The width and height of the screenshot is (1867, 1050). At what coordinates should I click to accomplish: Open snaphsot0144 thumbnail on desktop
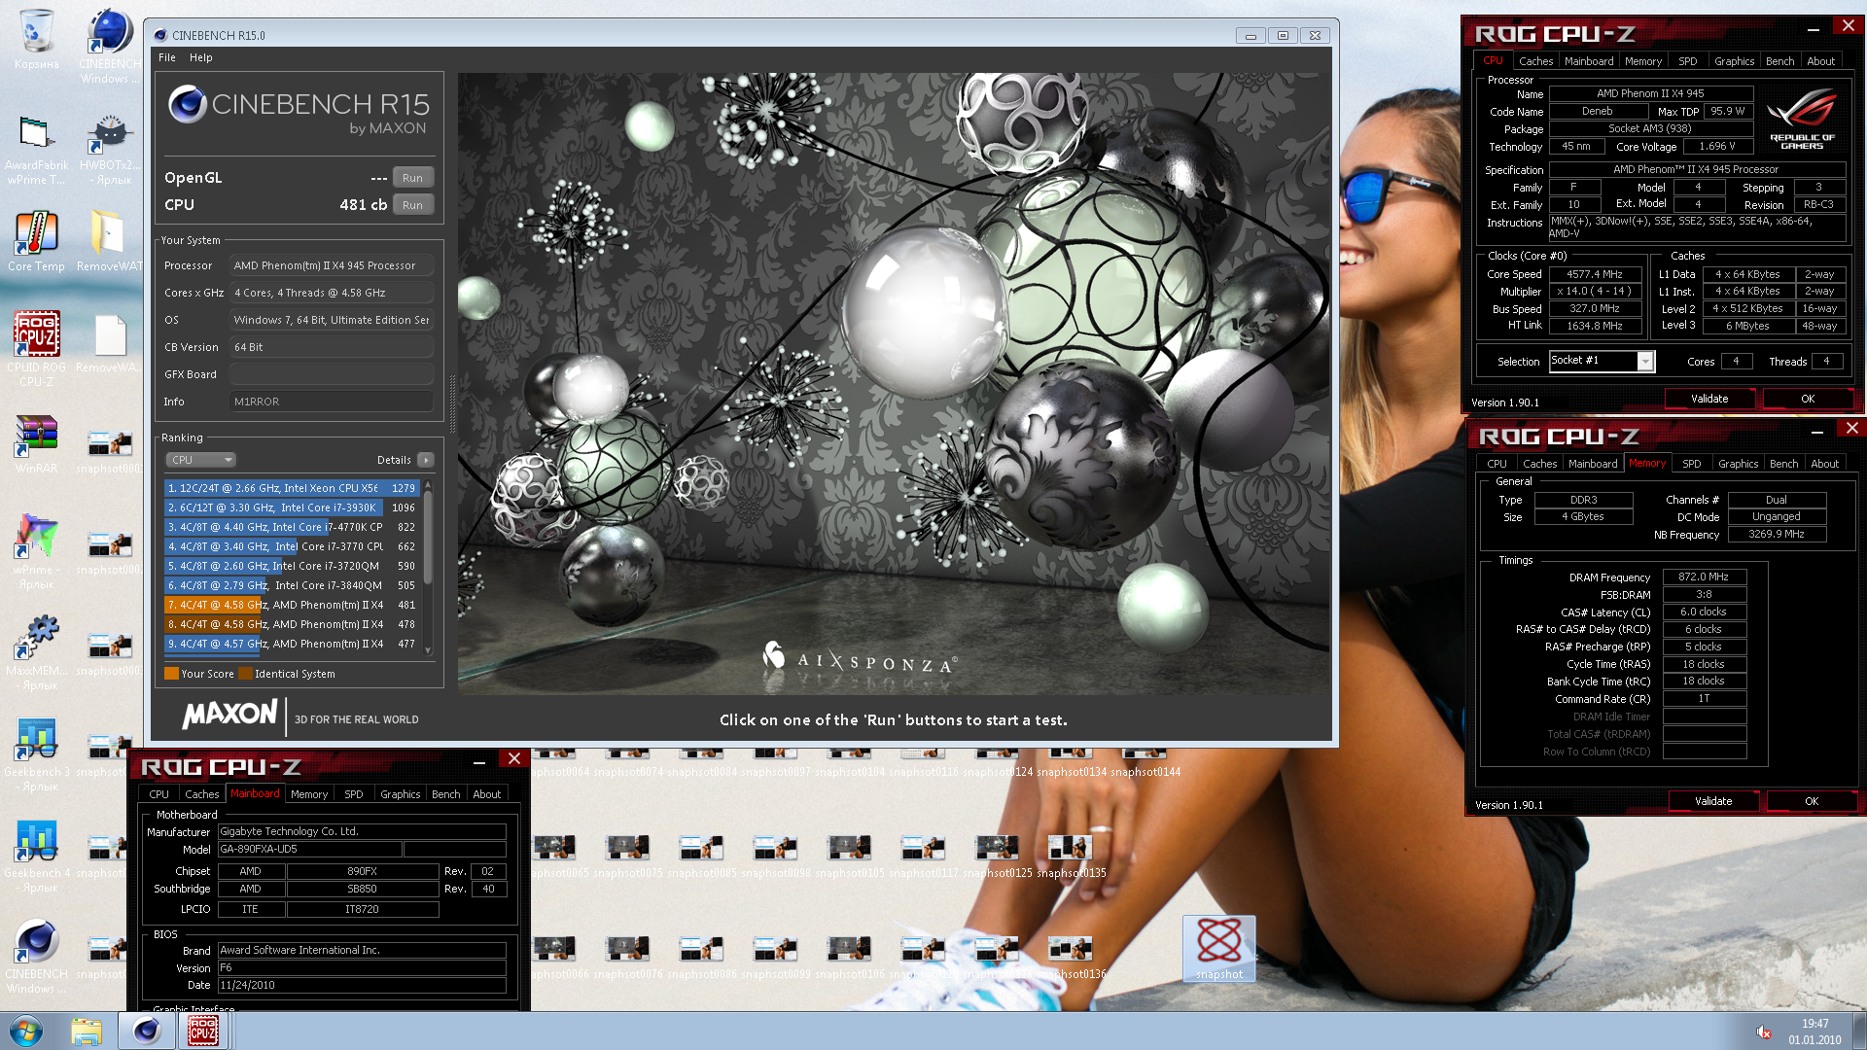(1145, 762)
